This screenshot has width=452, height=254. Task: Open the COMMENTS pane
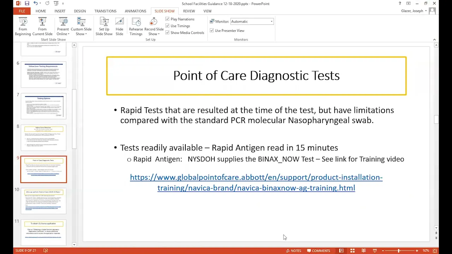tap(319, 251)
